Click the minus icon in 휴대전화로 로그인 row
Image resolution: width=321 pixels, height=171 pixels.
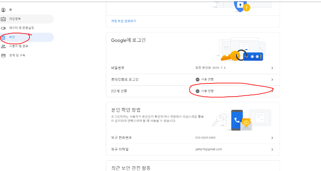(197, 80)
